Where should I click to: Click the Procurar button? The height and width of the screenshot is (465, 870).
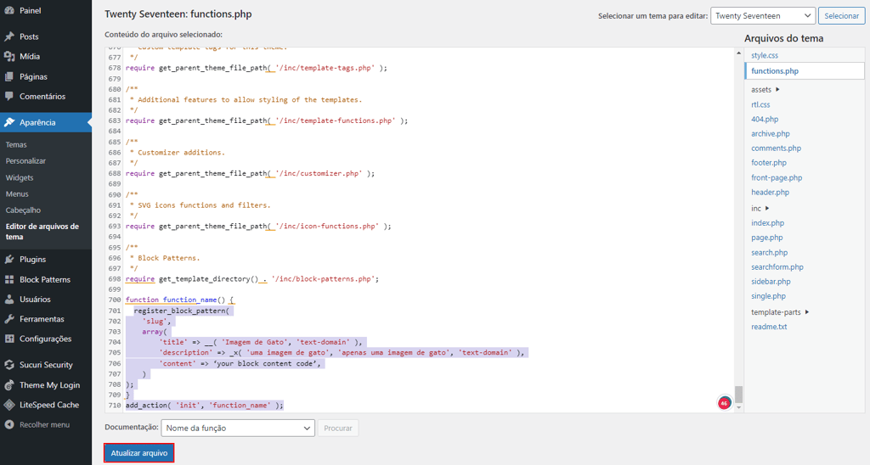pyautogui.click(x=338, y=428)
